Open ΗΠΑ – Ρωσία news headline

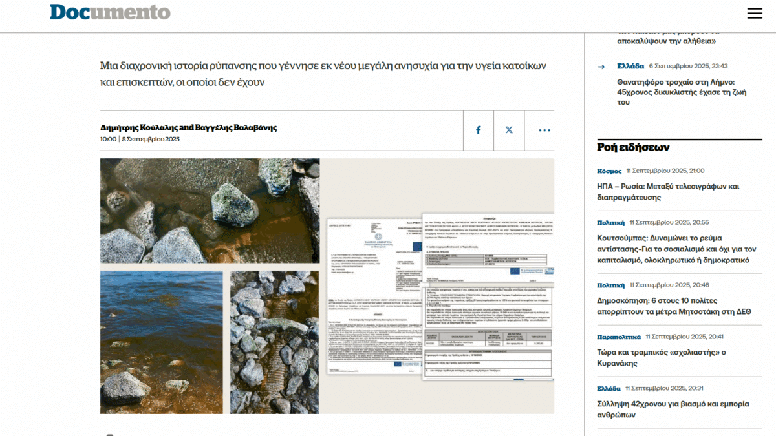(x=667, y=192)
